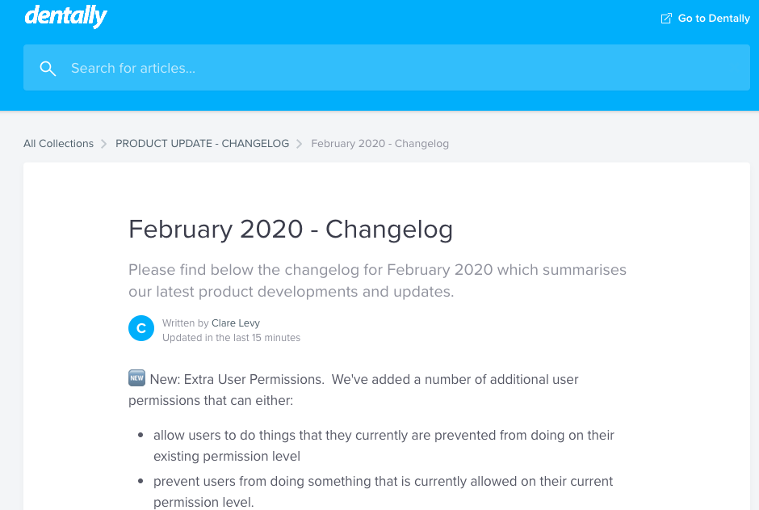This screenshot has height=510, width=759.
Task: Open the All Collections breadcrumb
Action: [58, 144]
